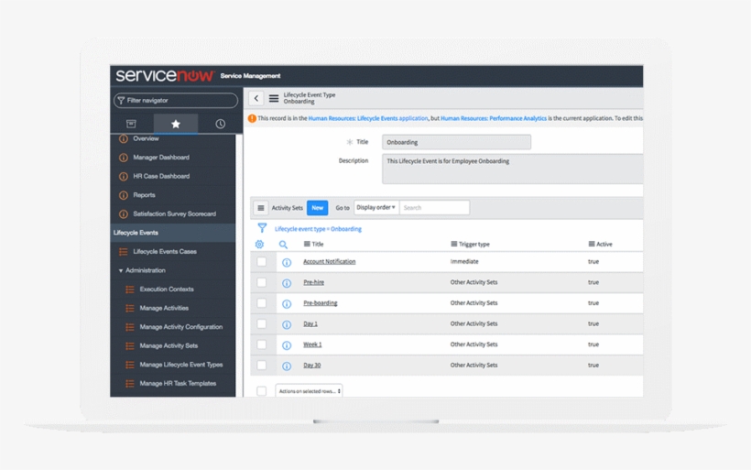Screen dimensions: 751x470
Task: Open the form context menu icon
Action: tap(274, 98)
